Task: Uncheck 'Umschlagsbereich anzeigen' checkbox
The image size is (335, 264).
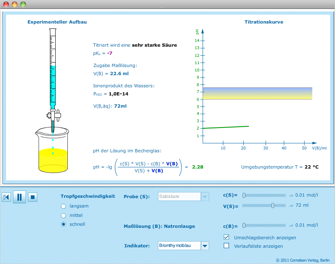Action: coord(227,237)
